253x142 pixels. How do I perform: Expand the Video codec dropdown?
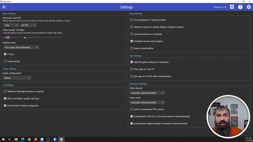(x=147, y=103)
